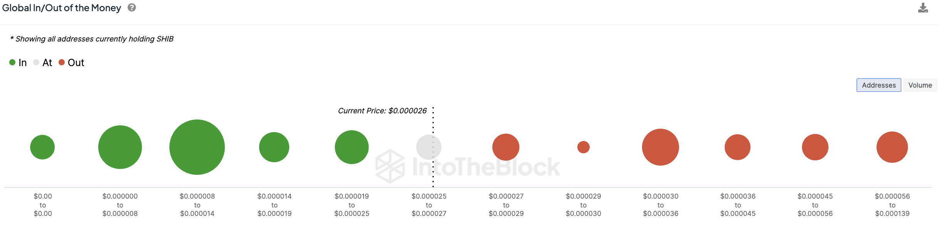Click the Current Price label text
The height and width of the screenshot is (229, 939).
click(x=382, y=111)
